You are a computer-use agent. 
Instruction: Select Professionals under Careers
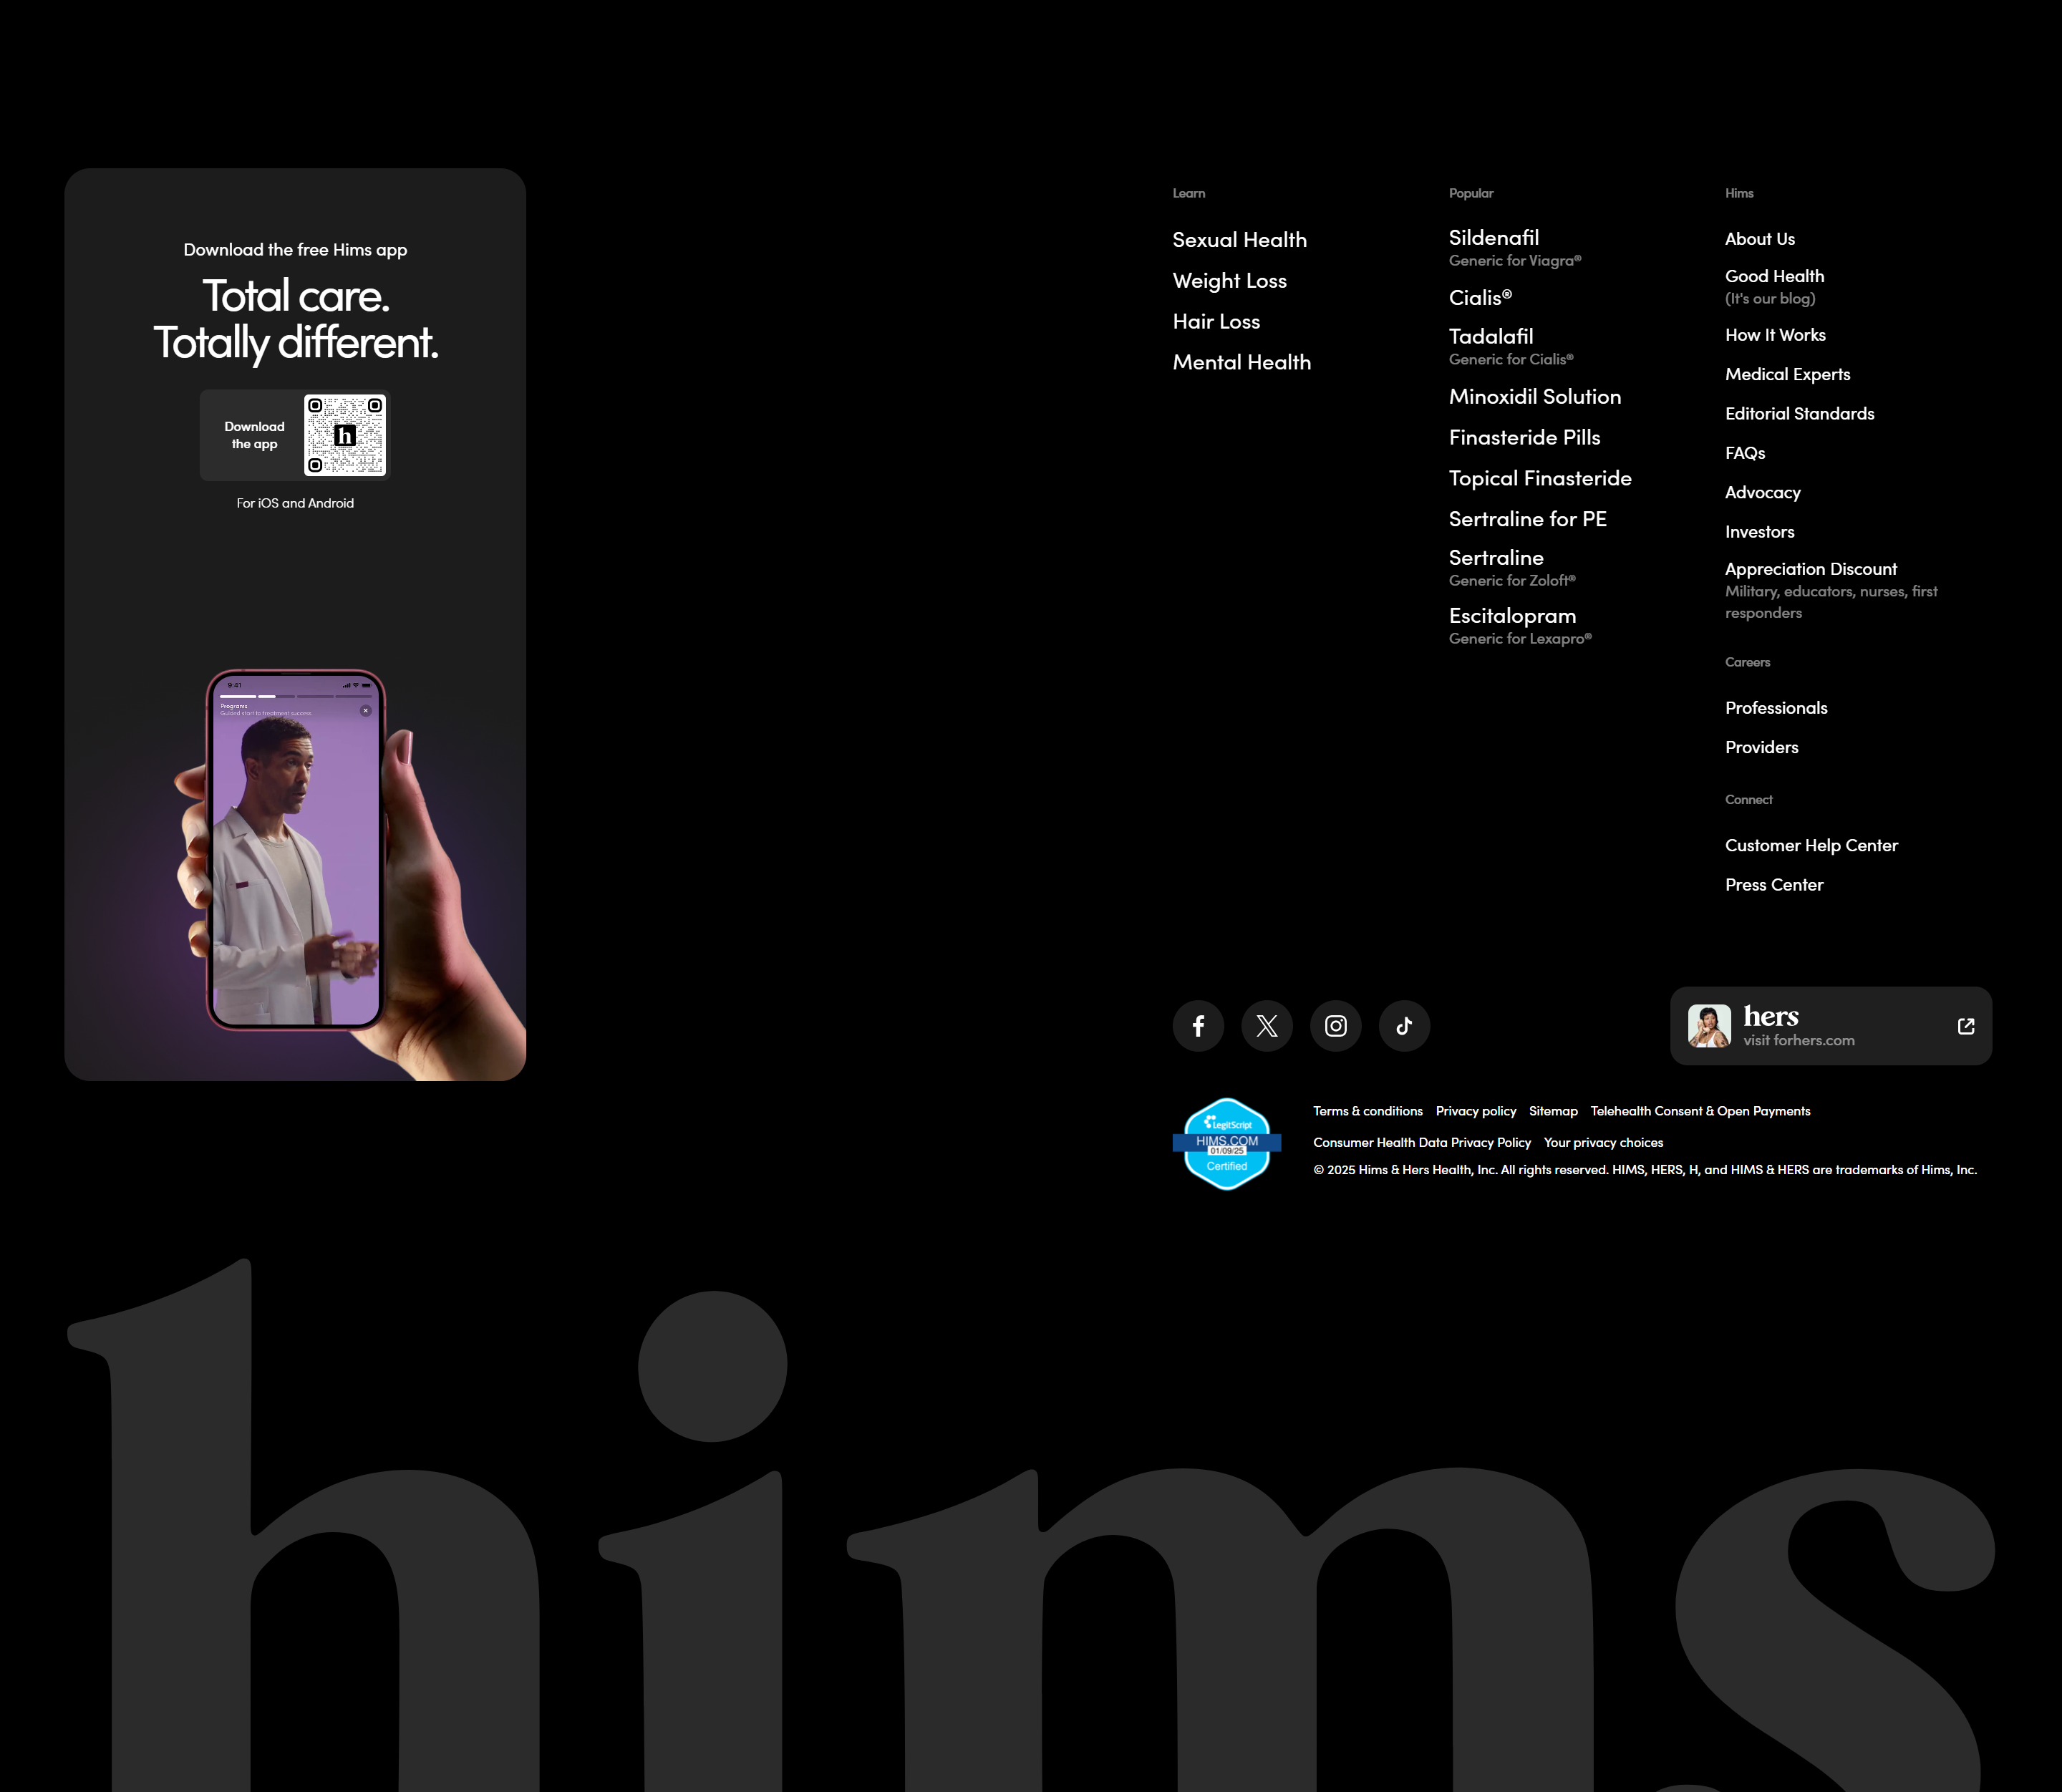click(1776, 708)
